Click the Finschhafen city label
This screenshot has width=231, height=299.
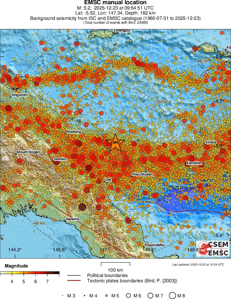[142, 174]
